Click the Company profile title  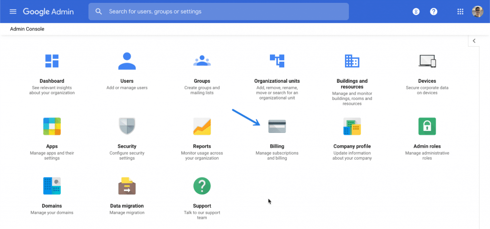tap(352, 146)
